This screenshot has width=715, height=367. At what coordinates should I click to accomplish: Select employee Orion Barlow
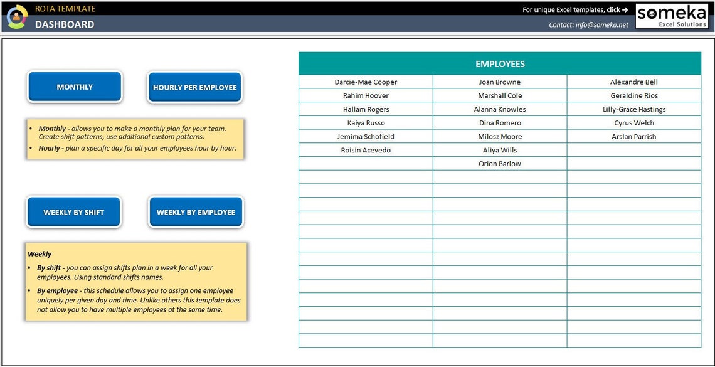point(500,164)
